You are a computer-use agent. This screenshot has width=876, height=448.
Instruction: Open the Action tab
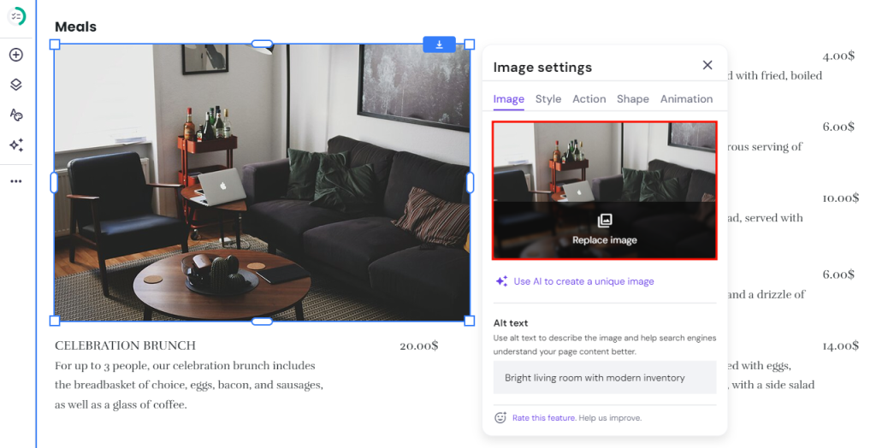(589, 99)
